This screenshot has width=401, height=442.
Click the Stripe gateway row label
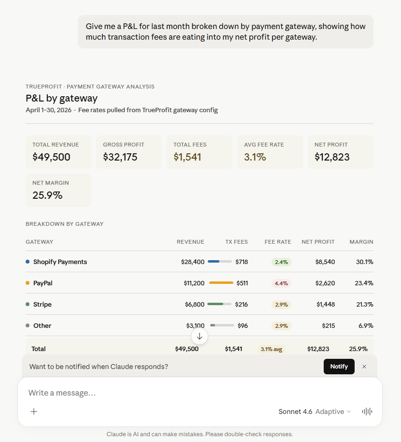42,304
